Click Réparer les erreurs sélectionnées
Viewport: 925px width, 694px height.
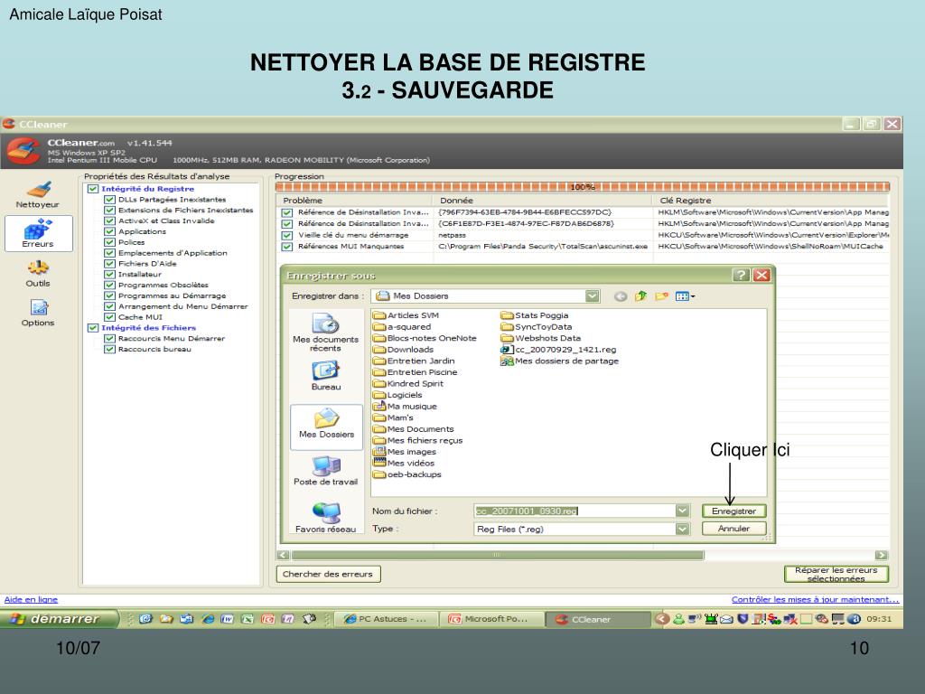836,574
